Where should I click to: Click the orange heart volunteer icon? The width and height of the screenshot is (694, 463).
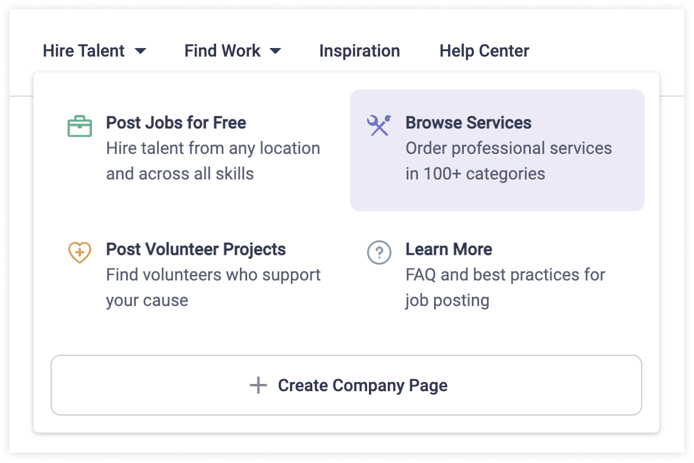pyautogui.click(x=80, y=252)
